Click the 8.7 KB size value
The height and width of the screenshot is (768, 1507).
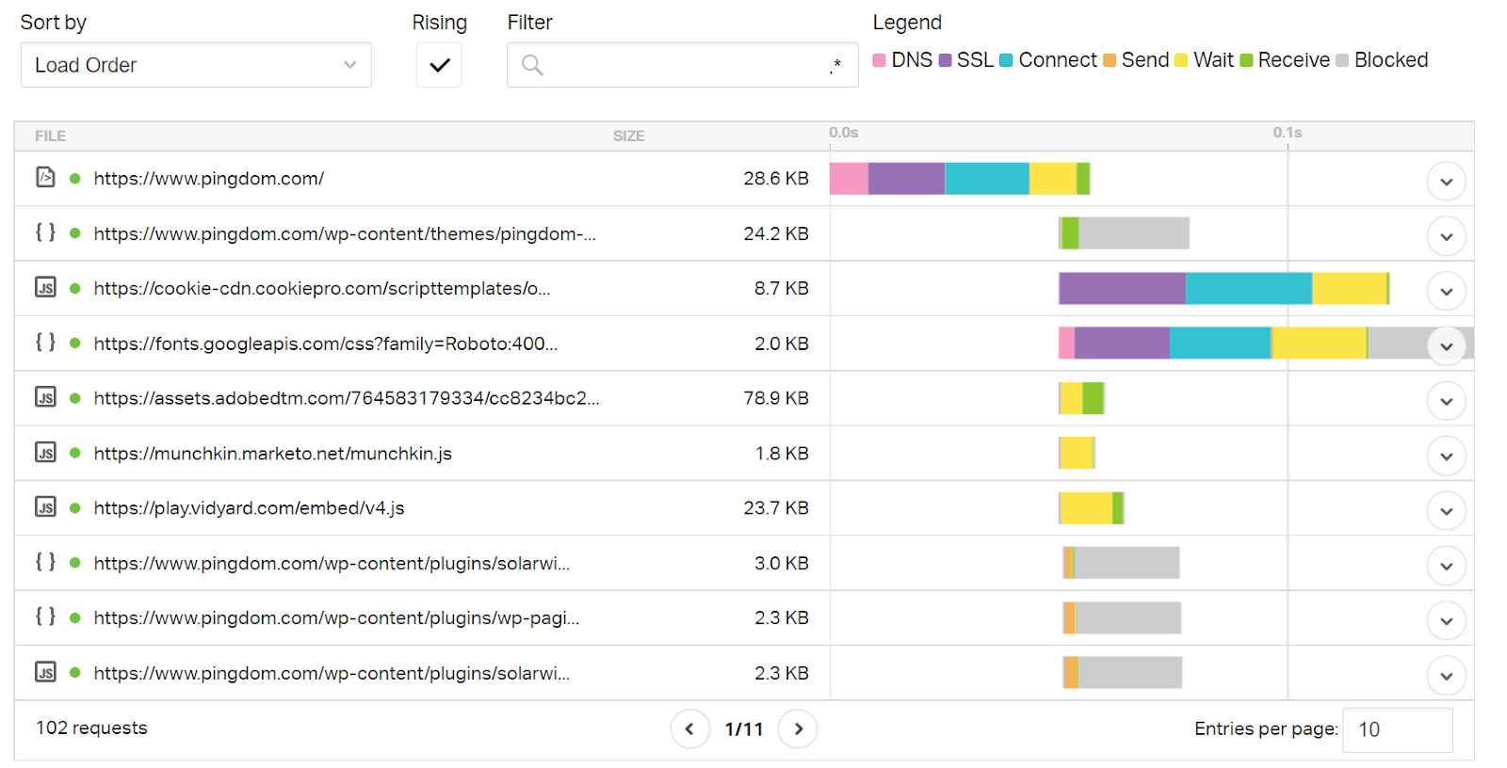pos(782,288)
